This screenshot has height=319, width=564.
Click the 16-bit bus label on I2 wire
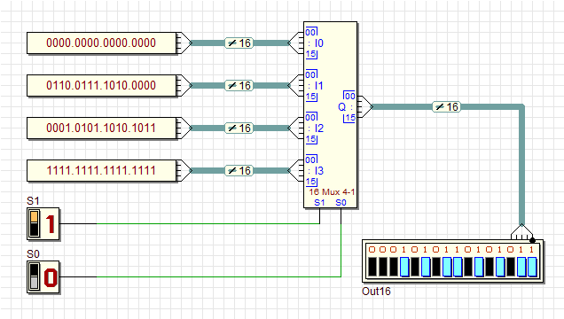click(x=239, y=128)
